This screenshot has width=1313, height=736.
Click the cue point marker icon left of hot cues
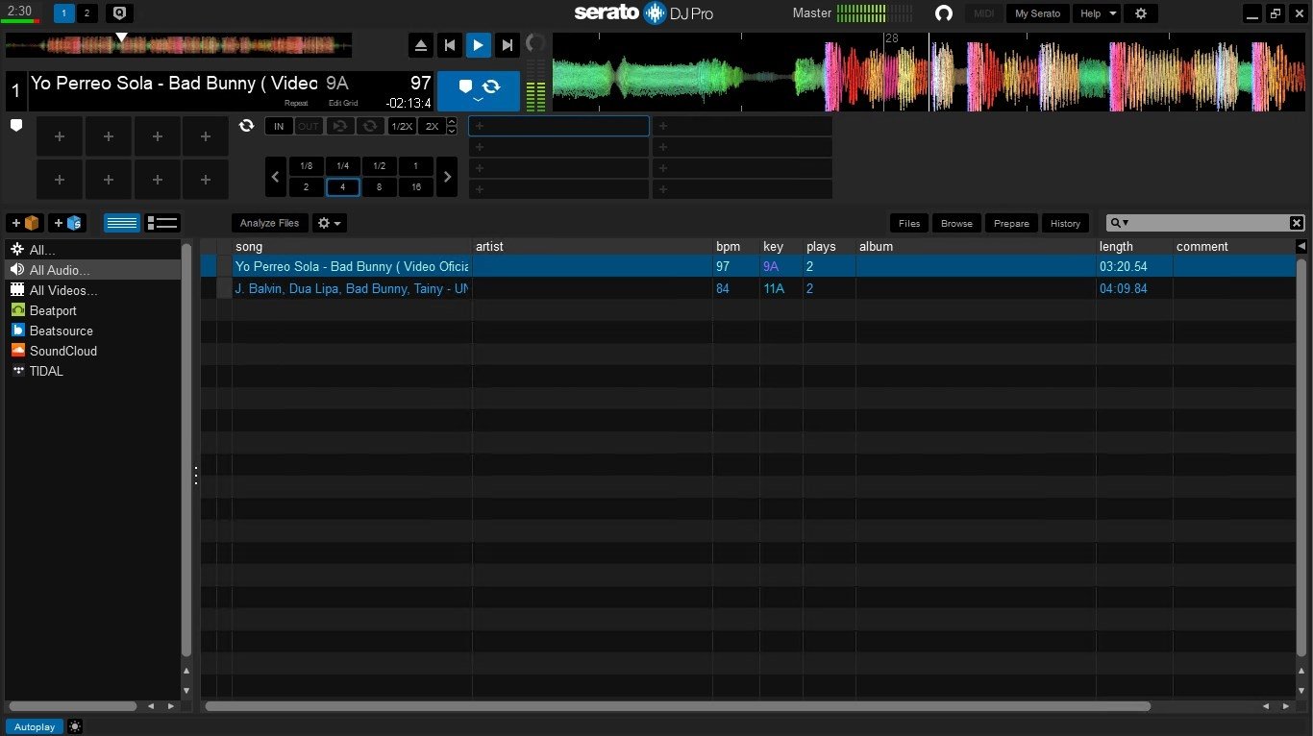coord(16,126)
